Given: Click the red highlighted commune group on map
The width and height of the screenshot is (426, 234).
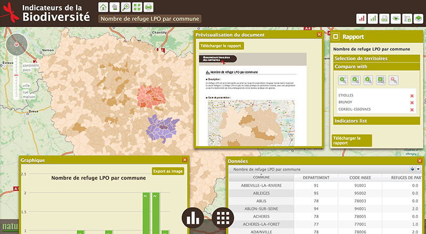Looking at the screenshot, I should point(151,97).
